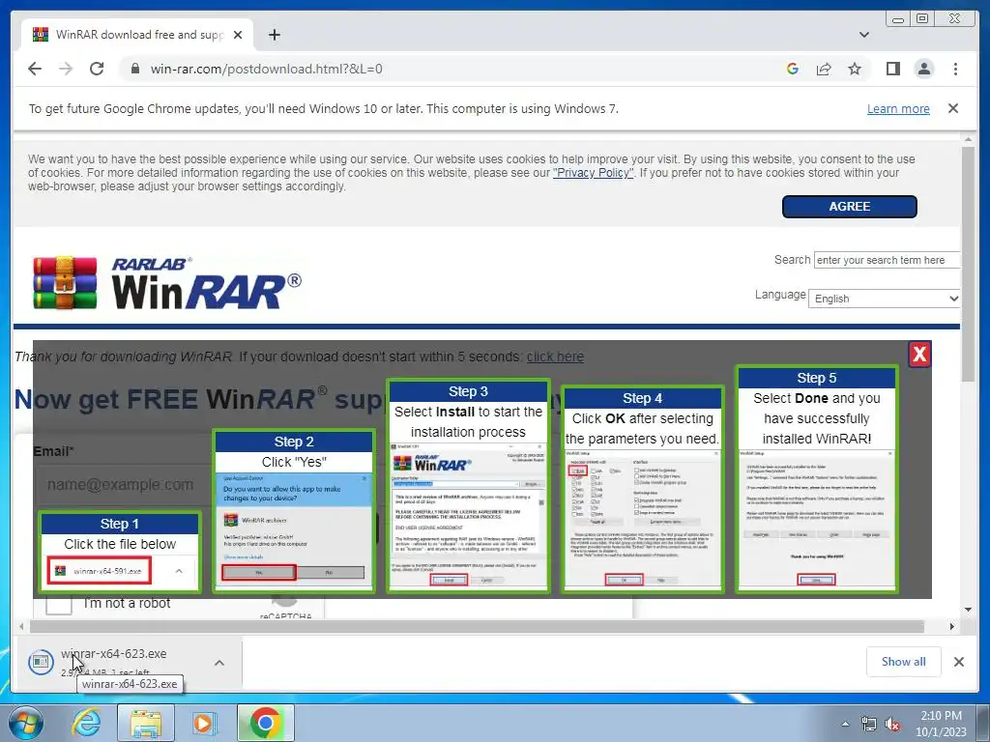This screenshot has width=990, height=742.
Task: Open Windows Explorer from the taskbar
Action: (145, 723)
